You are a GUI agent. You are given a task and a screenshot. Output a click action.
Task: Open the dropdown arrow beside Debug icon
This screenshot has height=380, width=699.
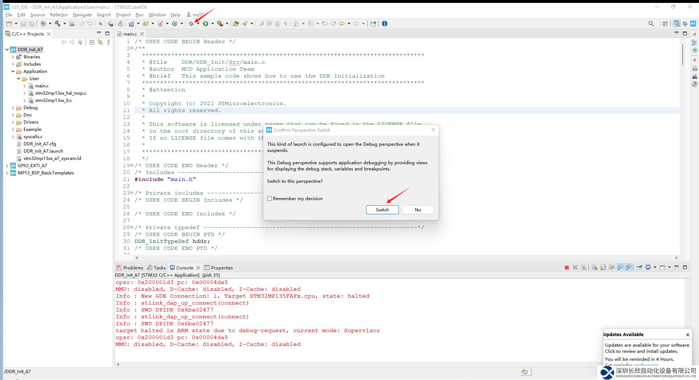point(198,24)
